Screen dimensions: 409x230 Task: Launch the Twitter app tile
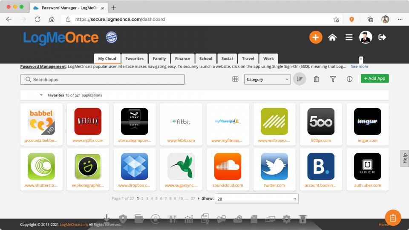coord(274,170)
